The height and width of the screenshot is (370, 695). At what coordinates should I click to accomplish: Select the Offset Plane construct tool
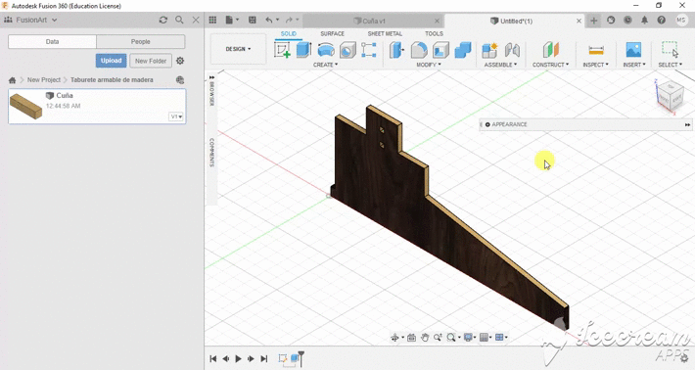551,50
